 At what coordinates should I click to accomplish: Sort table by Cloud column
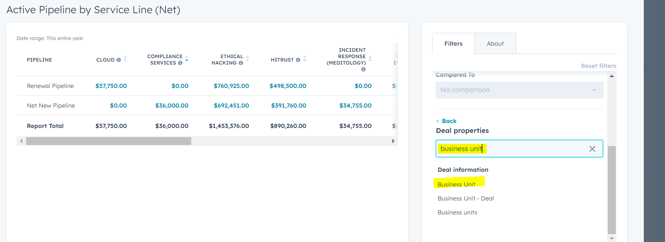coord(125,59)
